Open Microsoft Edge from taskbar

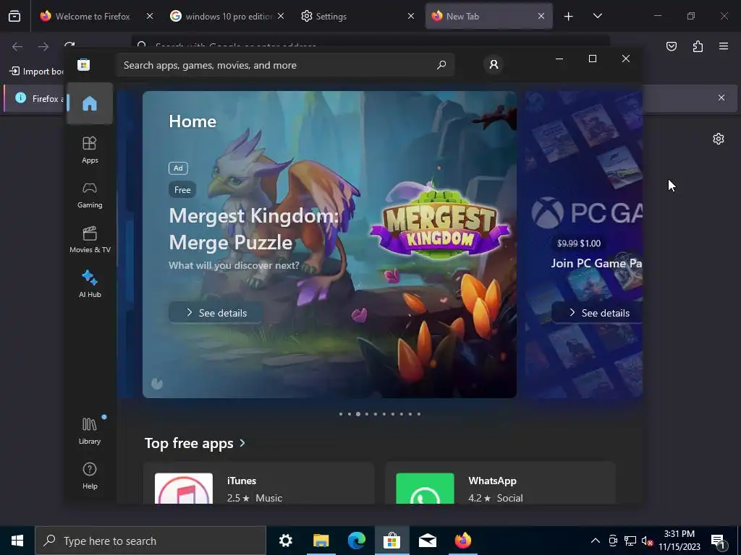356,541
